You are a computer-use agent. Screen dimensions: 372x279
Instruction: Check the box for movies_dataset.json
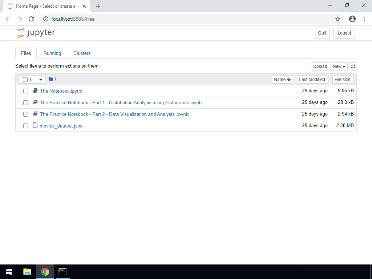pos(26,126)
